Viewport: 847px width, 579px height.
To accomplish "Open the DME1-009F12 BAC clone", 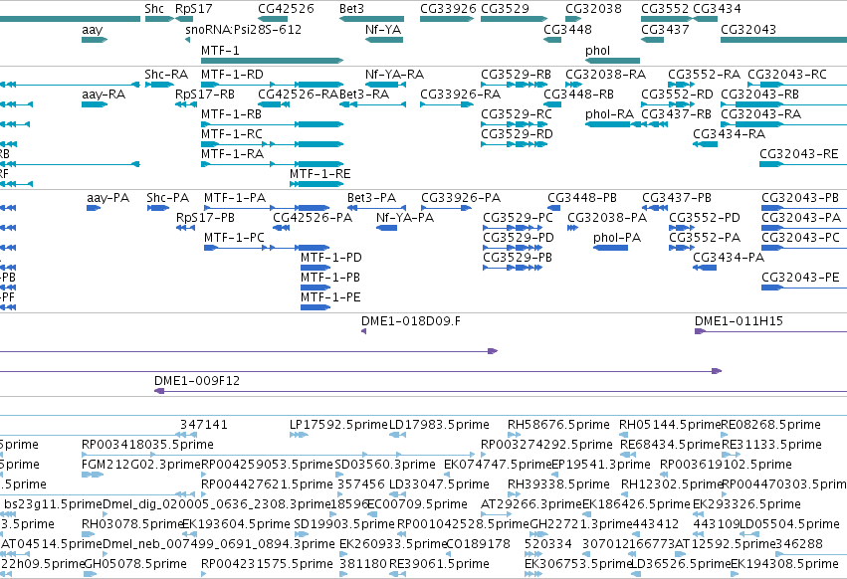I will click(501, 391).
